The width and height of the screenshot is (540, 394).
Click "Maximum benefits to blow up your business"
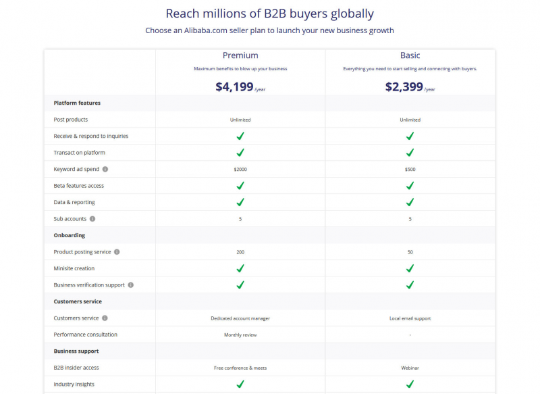point(240,69)
